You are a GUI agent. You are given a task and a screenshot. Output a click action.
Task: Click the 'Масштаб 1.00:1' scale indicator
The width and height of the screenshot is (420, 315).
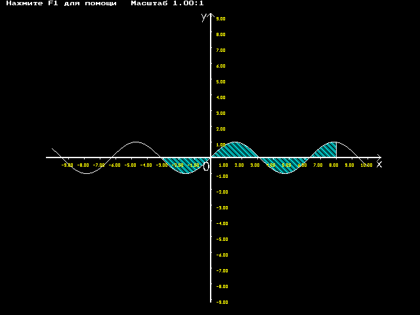tap(167, 3)
